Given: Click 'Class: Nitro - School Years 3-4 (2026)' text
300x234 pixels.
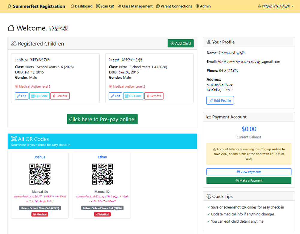Looking at the screenshot, I should (138, 67).
